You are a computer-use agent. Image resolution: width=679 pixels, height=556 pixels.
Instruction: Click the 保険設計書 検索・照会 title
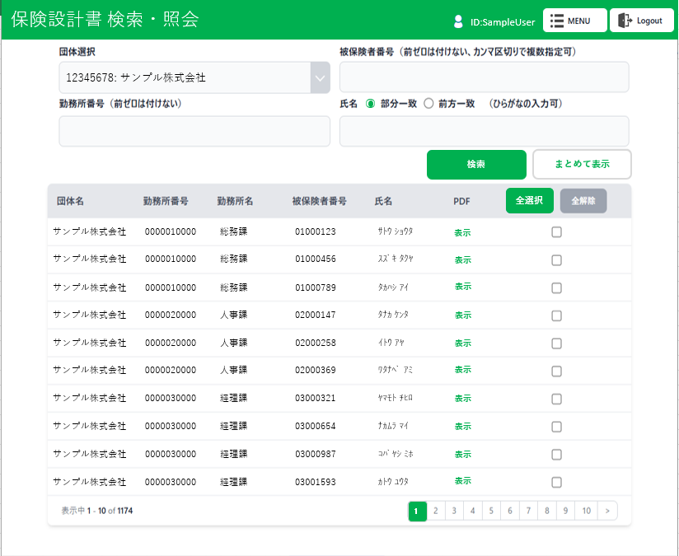105,19
